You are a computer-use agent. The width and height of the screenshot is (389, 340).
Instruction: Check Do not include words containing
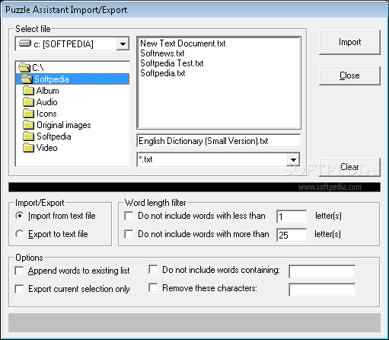(153, 270)
